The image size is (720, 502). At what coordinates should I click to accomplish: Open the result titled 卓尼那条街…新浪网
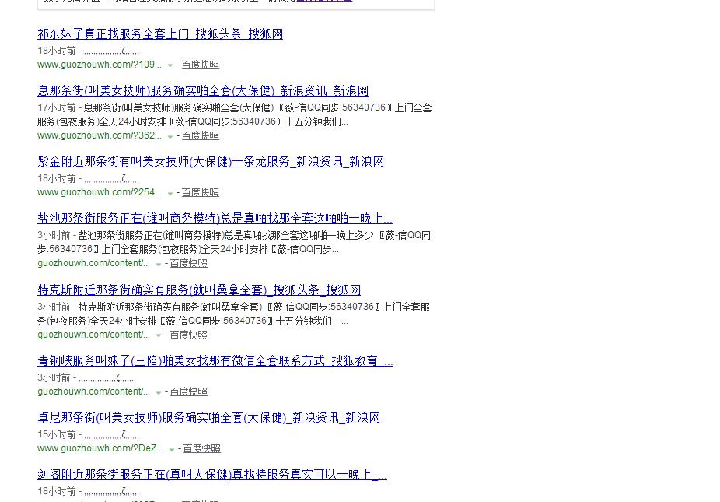[x=209, y=417]
